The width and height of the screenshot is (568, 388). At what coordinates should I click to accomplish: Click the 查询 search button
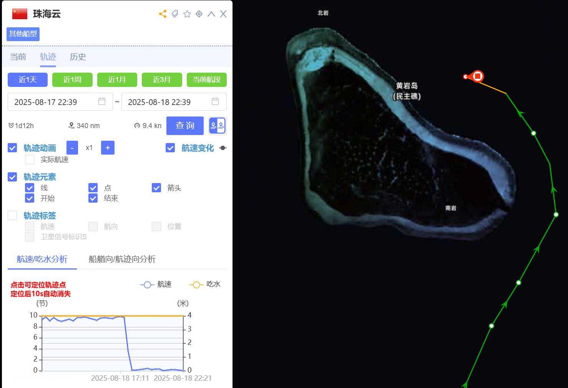[185, 126]
